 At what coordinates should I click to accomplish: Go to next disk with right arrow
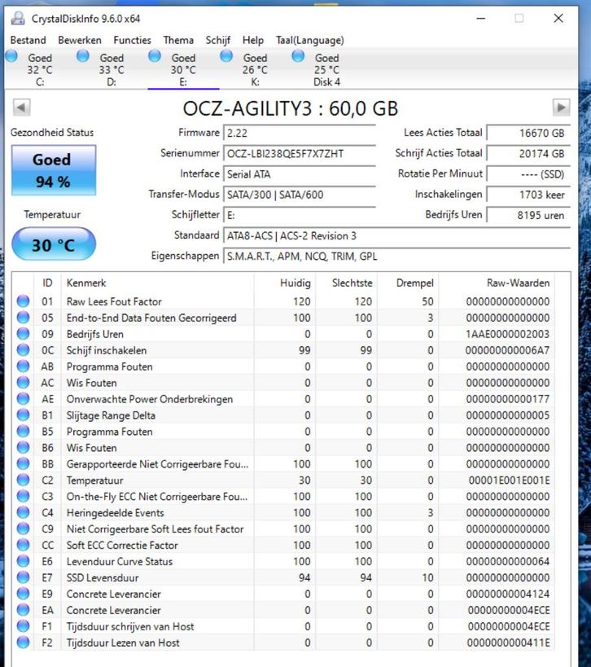[x=561, y=108]
